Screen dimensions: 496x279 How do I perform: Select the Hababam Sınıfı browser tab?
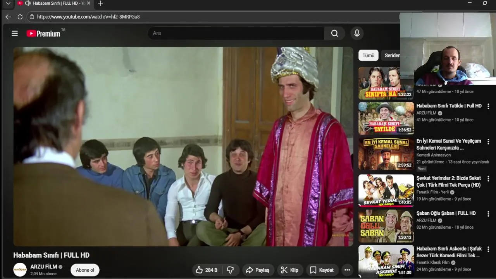[54, 3]
